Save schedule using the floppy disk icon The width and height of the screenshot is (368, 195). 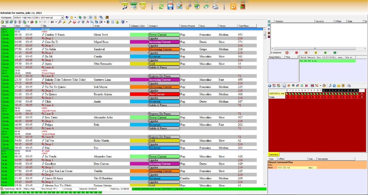(170, 7)
